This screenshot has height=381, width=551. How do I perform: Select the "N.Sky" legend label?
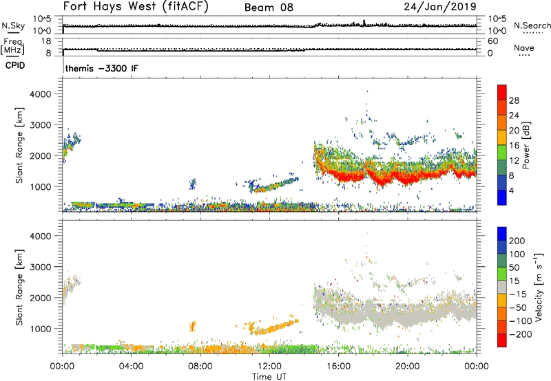(13, 25)
